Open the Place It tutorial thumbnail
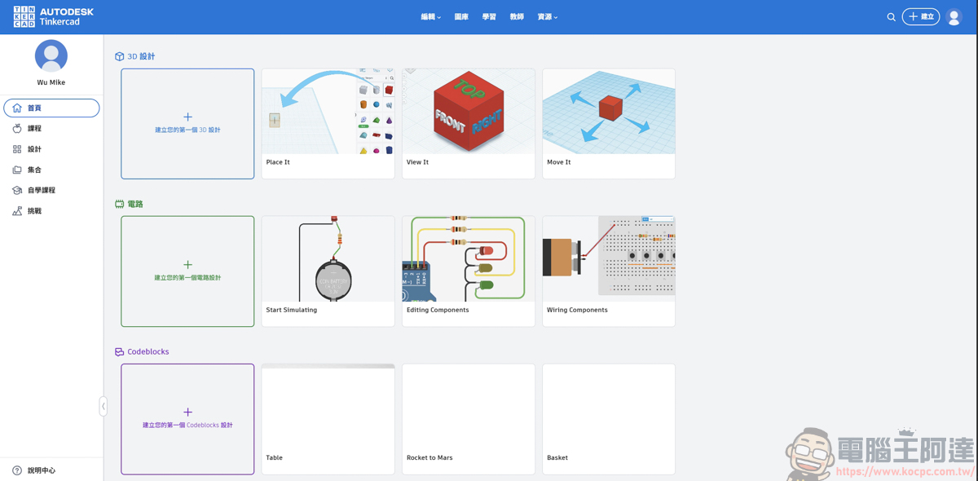 pos(328,111)
